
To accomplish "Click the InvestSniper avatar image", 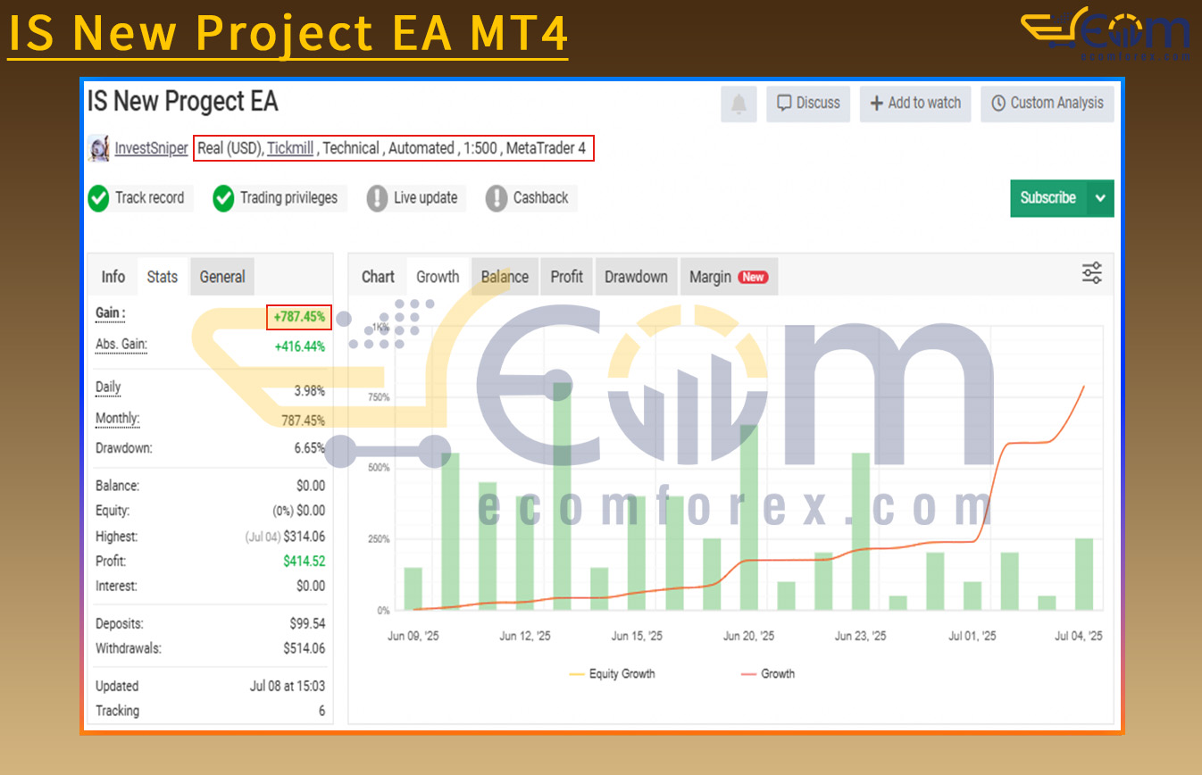I will click(98, 148).
